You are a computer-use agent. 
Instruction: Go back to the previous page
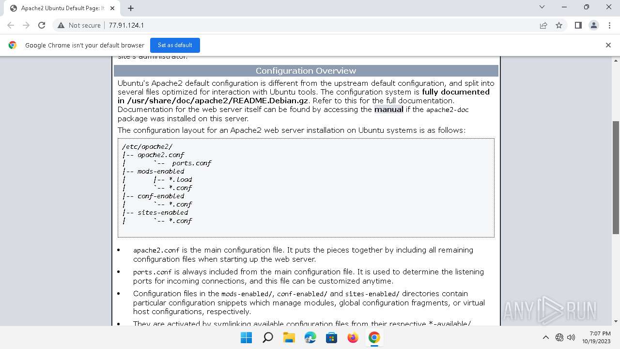11,25
